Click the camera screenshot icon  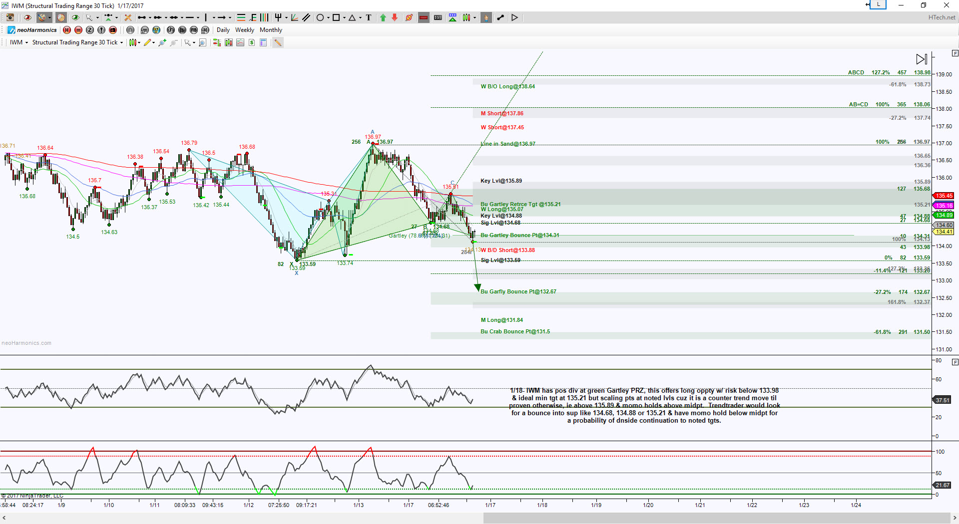point(9,17)
